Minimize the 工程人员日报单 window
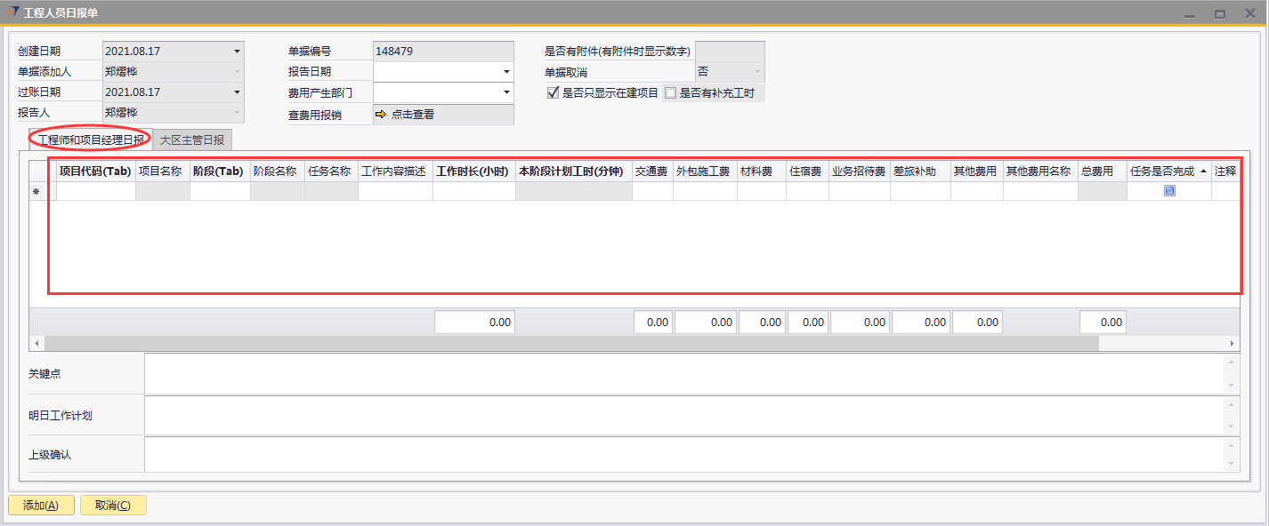This screenshot has width=1269, height=526. tap(1189, 13)
